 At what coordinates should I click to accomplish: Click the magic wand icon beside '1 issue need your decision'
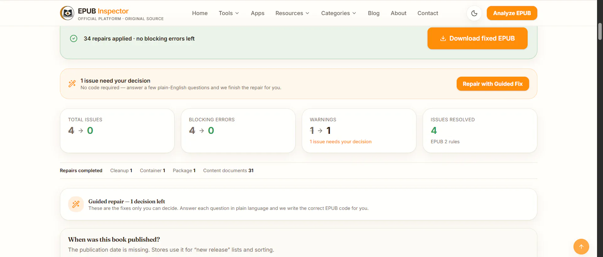(72, 84)
